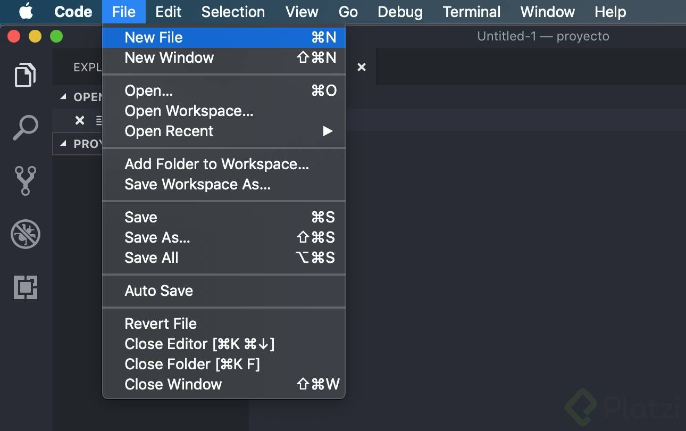The image size is (686, 431).
Task: Click Add Folder to Workspace…
Action: (x=216, y=164)
